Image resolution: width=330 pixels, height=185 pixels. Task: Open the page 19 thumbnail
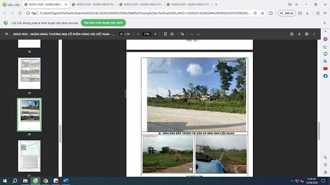[29, 73]
